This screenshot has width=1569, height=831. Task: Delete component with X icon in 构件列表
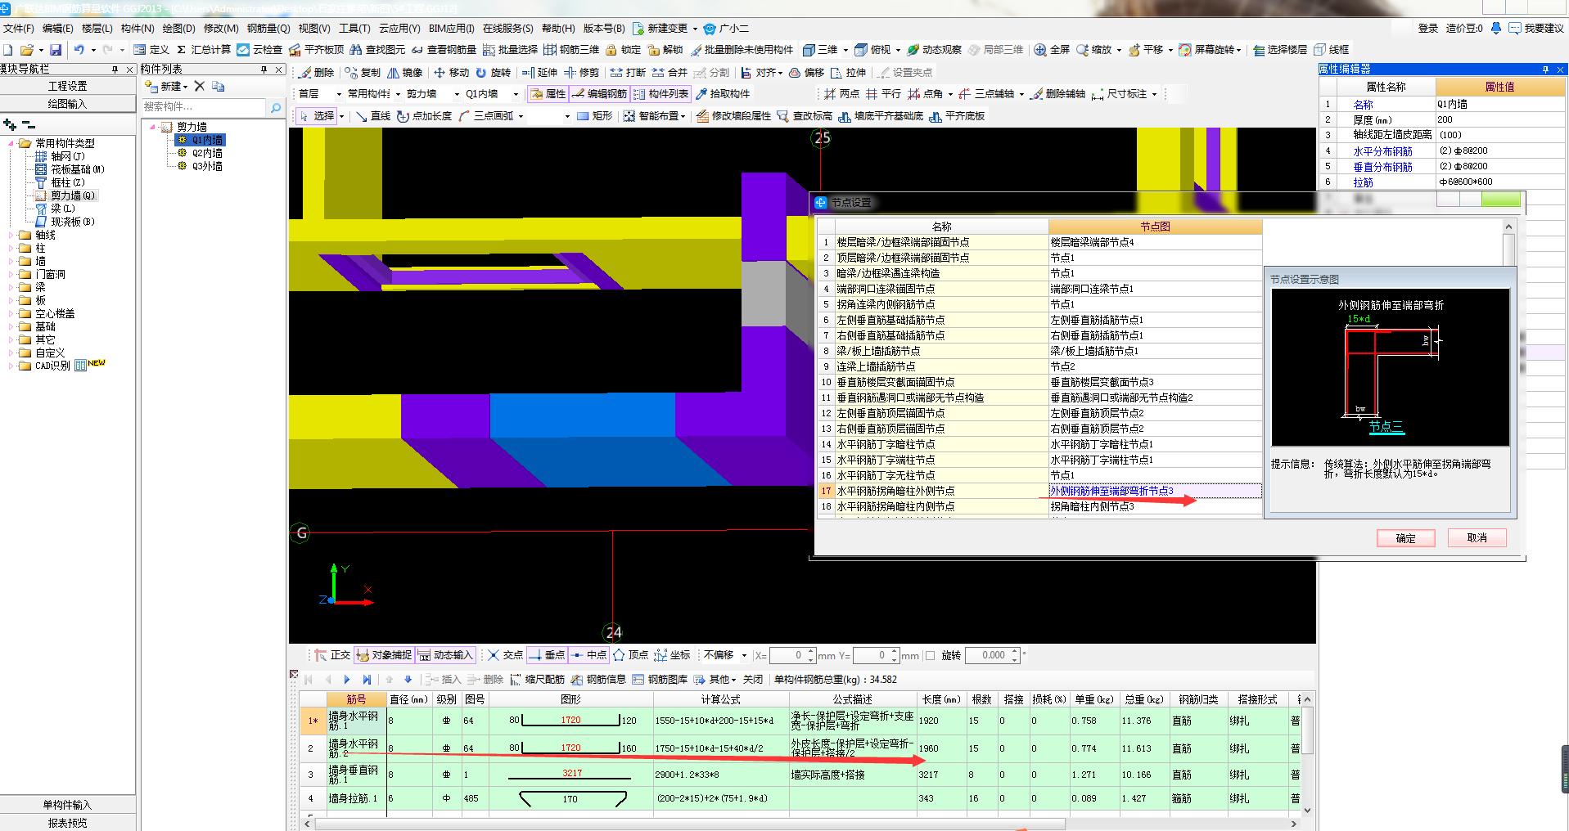[x=199, y=86]
